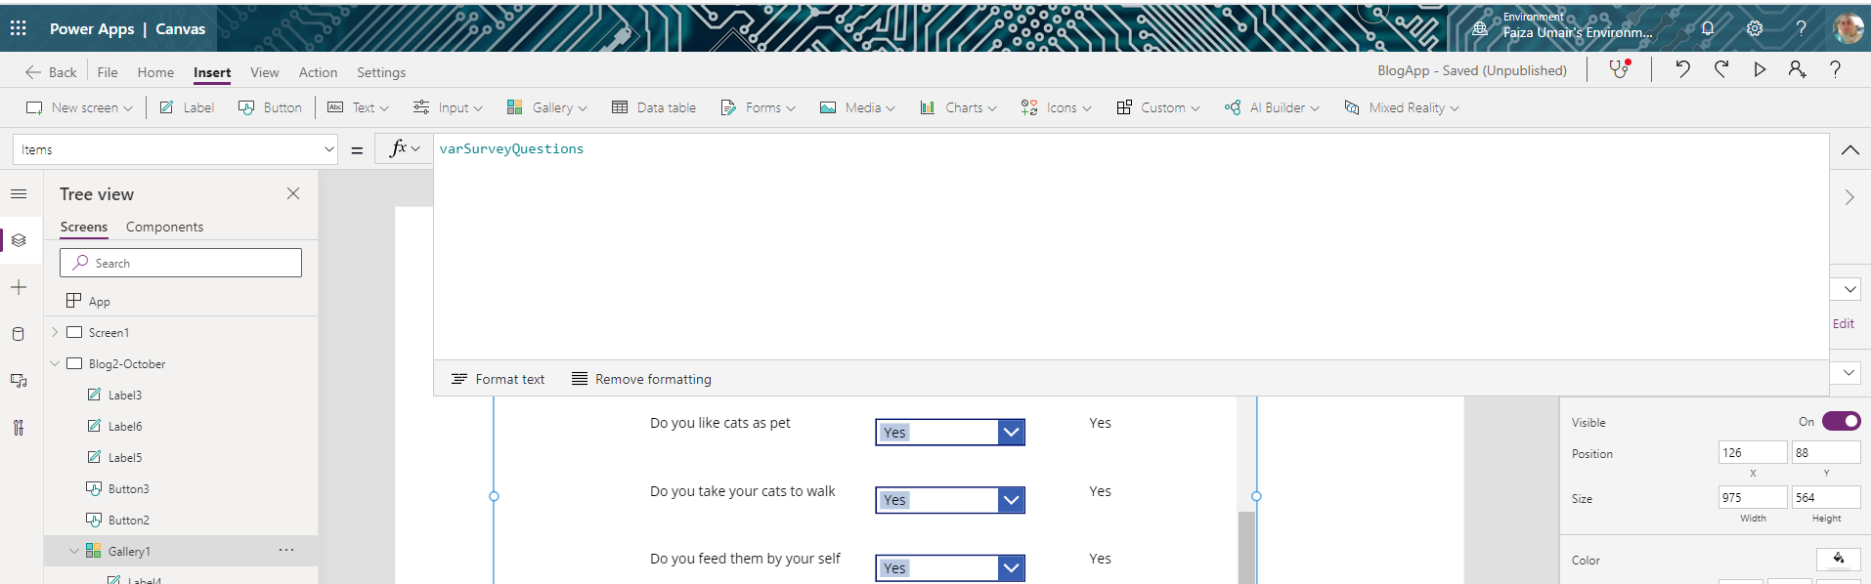Open dropdown for cats as pet question
Screen dimensions: 1871x584
pos(1011,433)
